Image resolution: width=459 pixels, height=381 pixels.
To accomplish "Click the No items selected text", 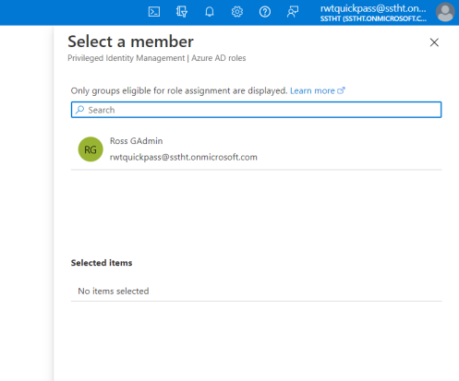I will (114, 292).
